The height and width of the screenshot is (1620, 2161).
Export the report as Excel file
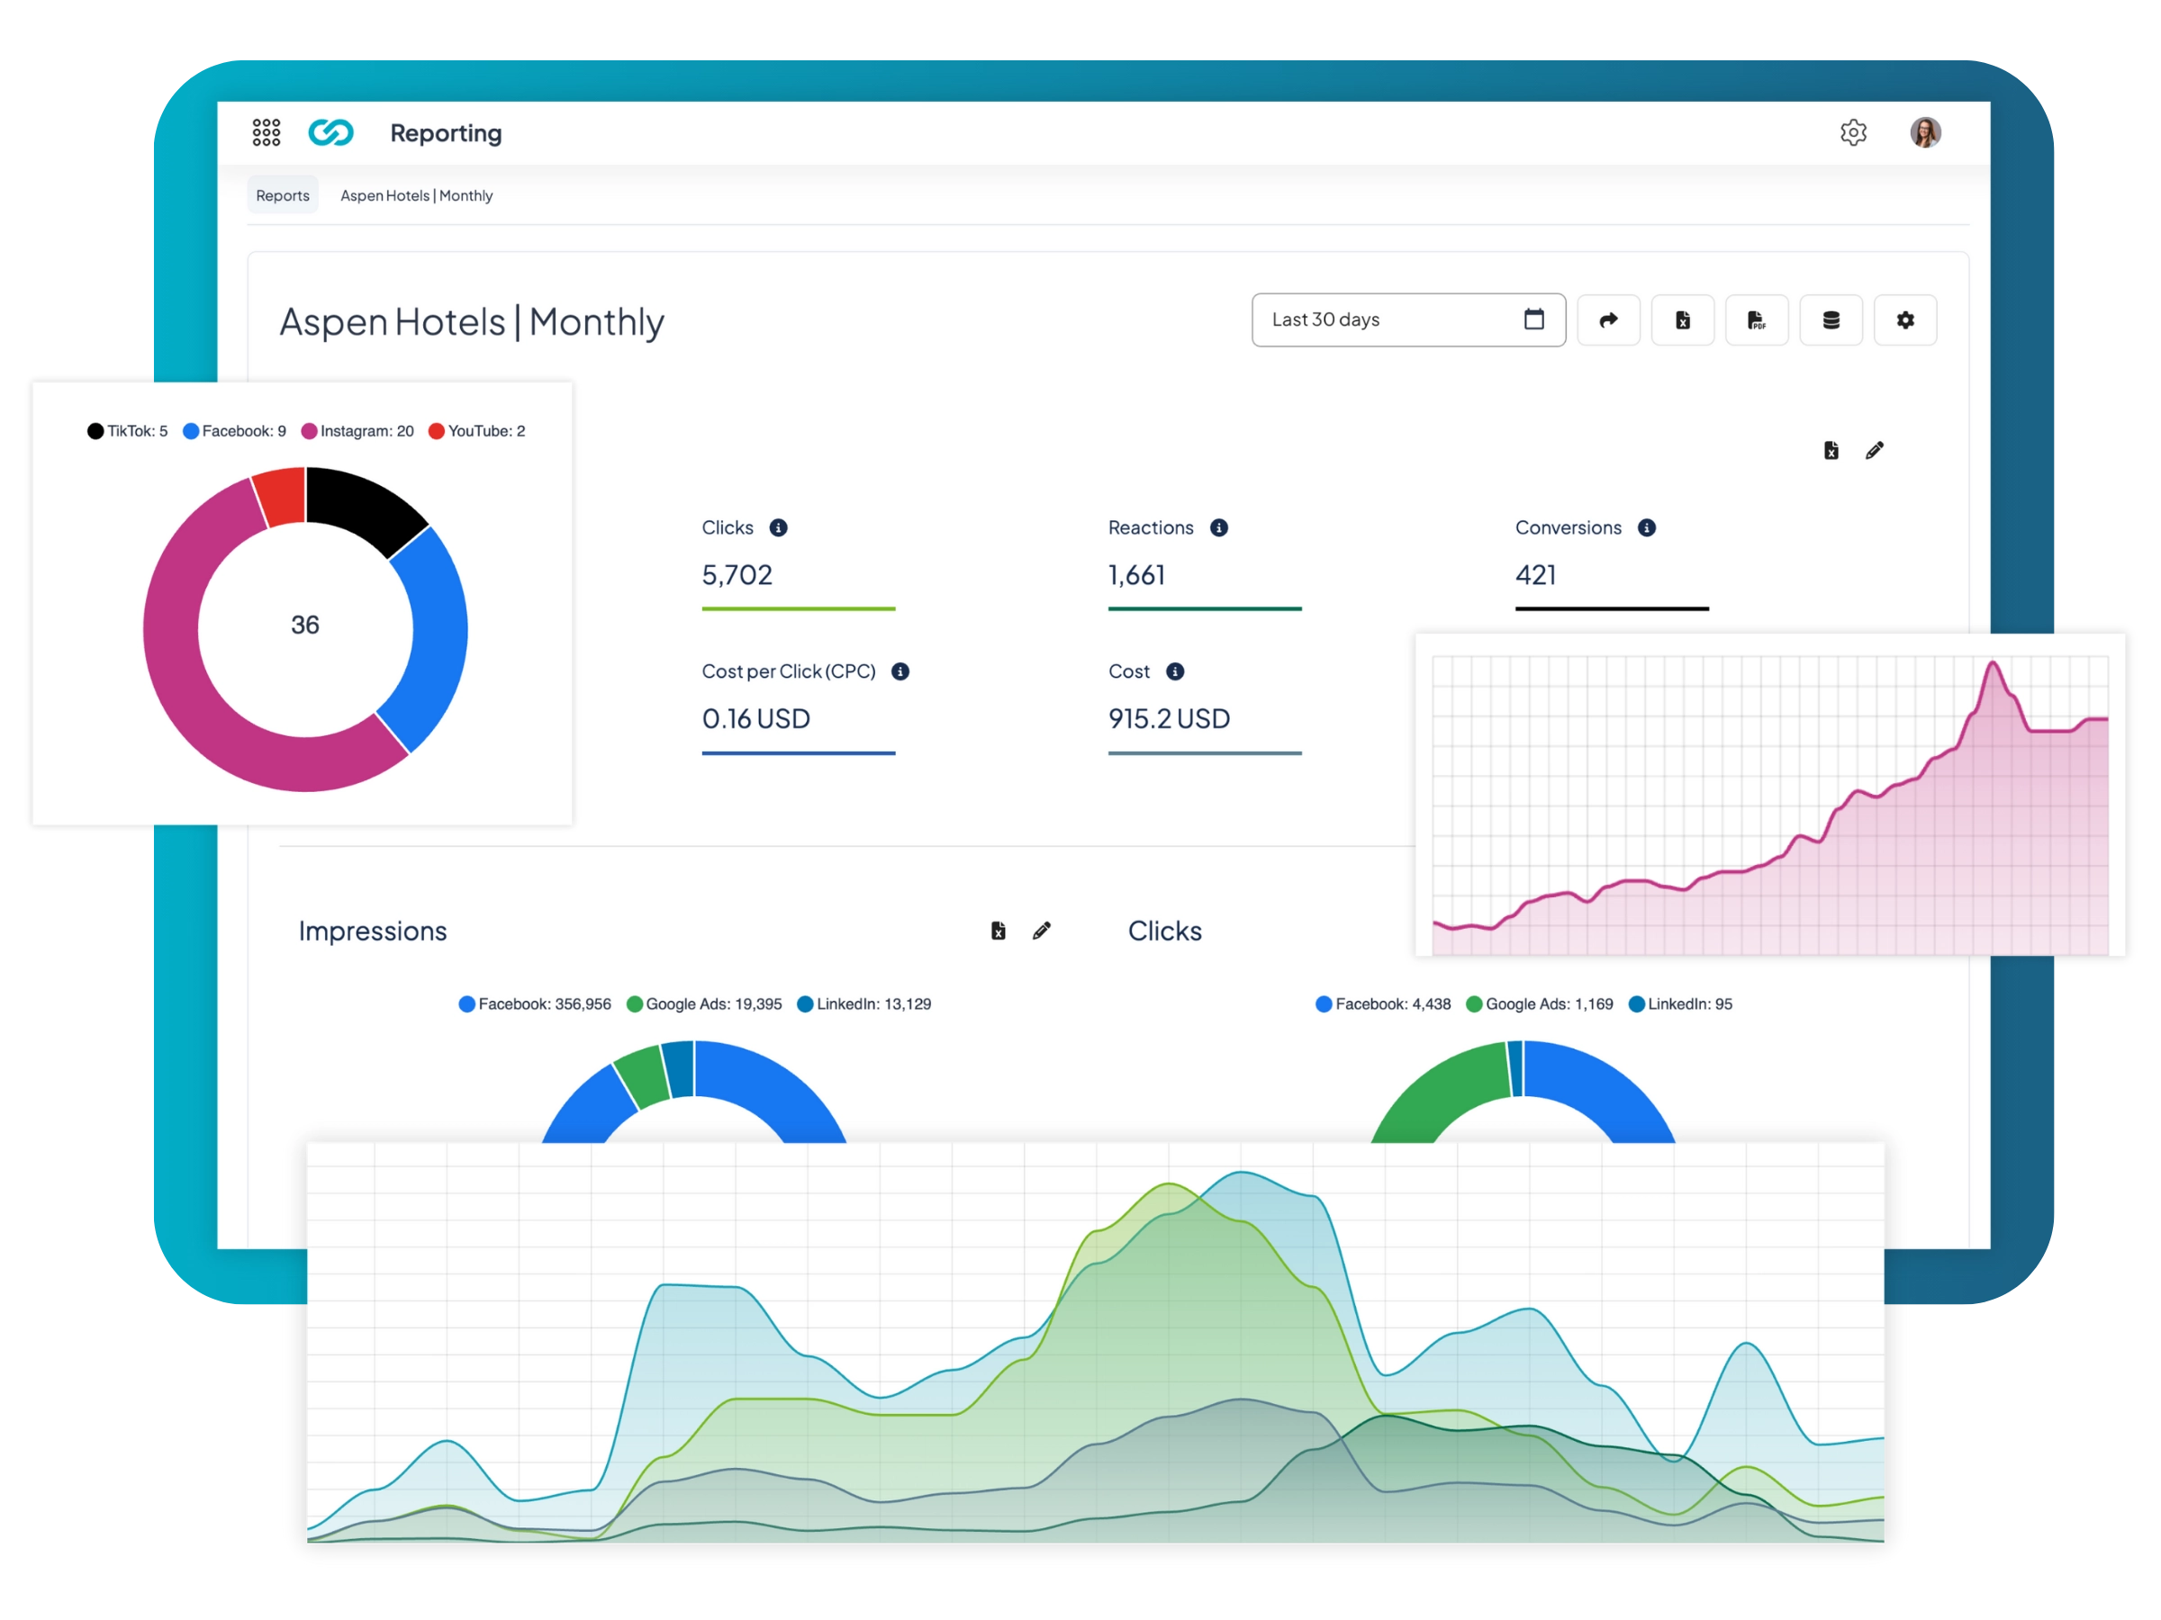(x=1682, y=319)
